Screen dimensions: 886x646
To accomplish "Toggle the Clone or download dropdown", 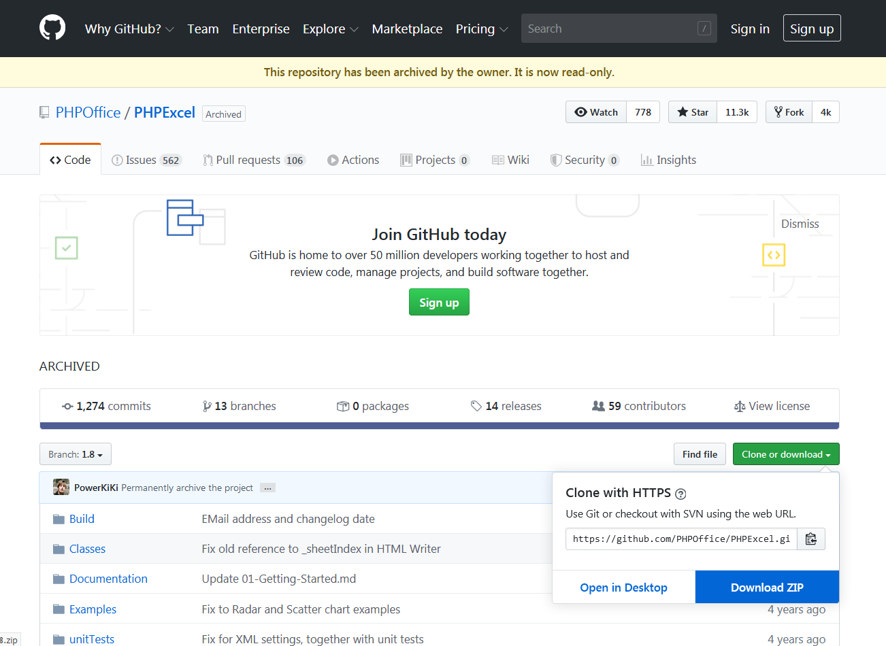I will click(x=786, y=454).
